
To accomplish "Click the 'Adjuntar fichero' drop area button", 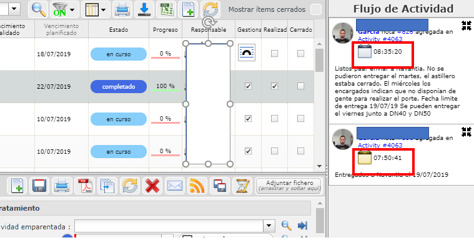I will point(289,186).
